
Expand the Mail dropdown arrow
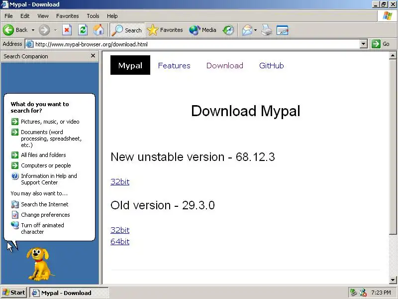[255, 30]
